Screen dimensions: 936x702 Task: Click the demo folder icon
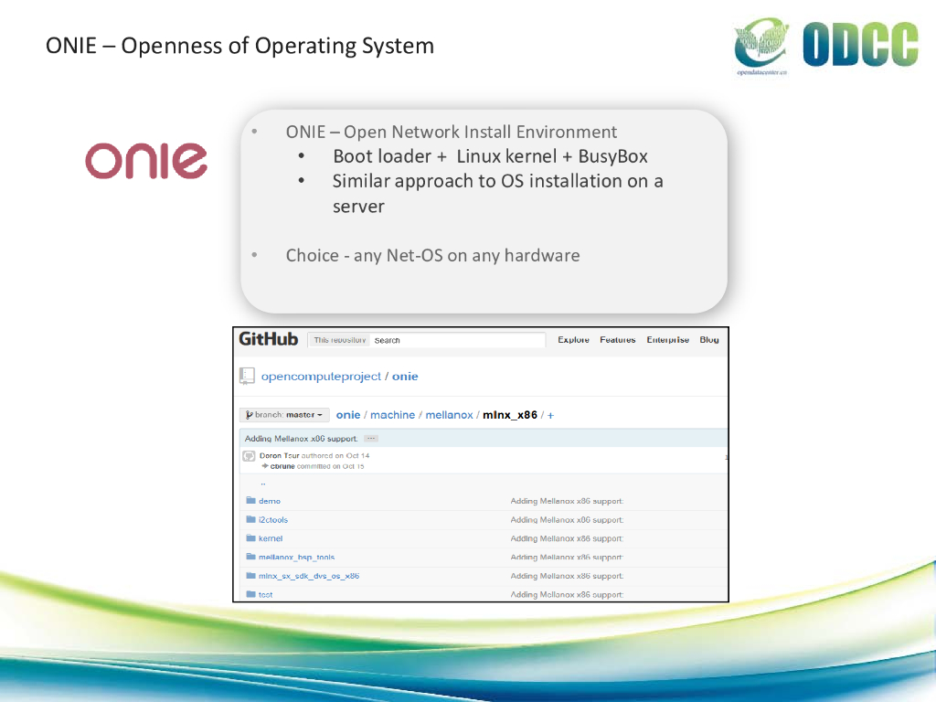pyautogui.click(x=250, y=501)
